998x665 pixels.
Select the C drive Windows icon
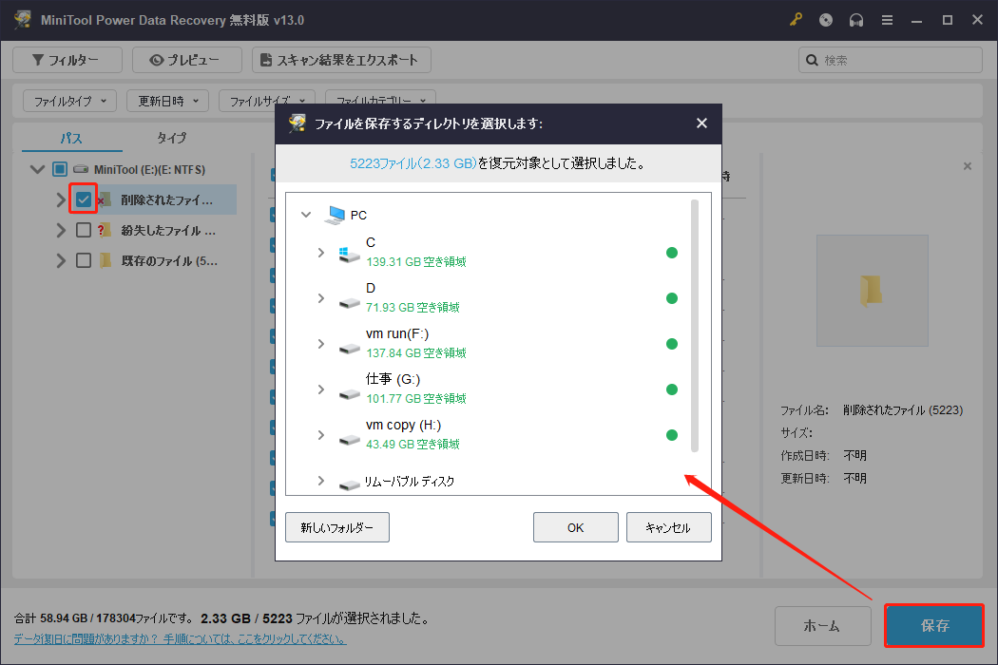click(349, 254)
